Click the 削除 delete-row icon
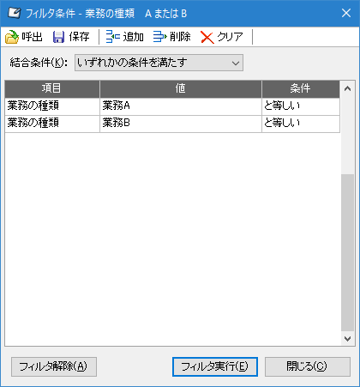Image resolution: width=360 pixels, height=387 pixels. (160, 37)
